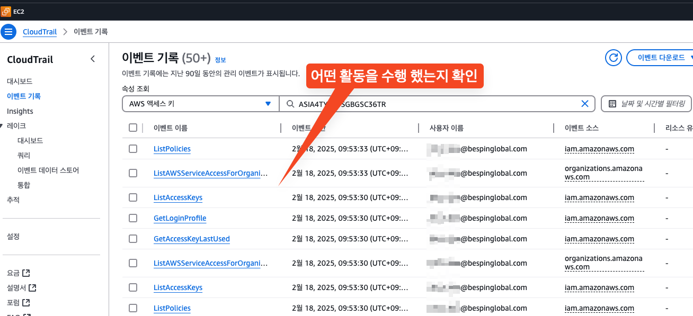This screenshot has width=693, height=316.
Task: Click into the access key search field
Action: pyautogui.click(x=437, y=104)
